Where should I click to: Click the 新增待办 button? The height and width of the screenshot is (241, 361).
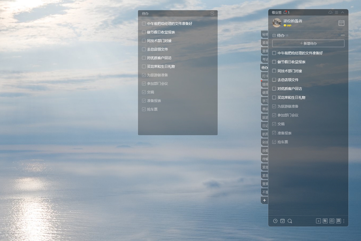[308, 43]
